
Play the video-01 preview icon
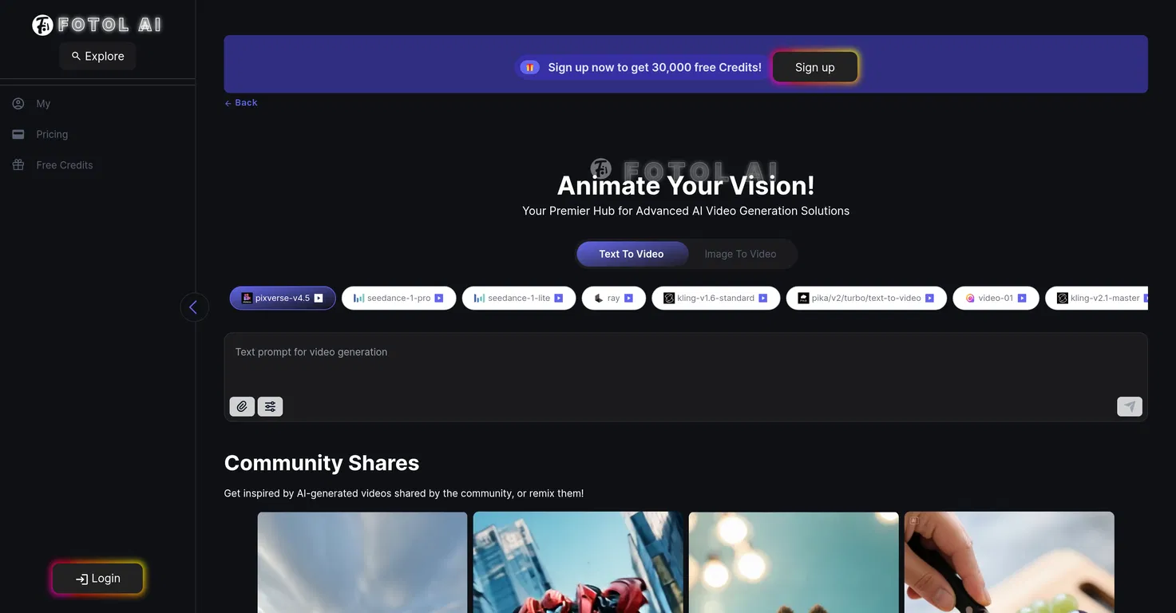(1022, 299)
